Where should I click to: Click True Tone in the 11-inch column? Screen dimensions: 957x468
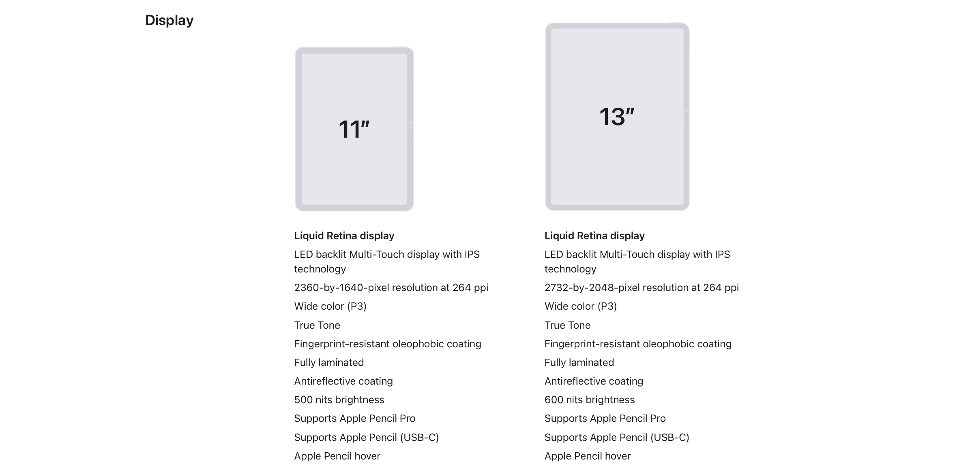point(317,325)
